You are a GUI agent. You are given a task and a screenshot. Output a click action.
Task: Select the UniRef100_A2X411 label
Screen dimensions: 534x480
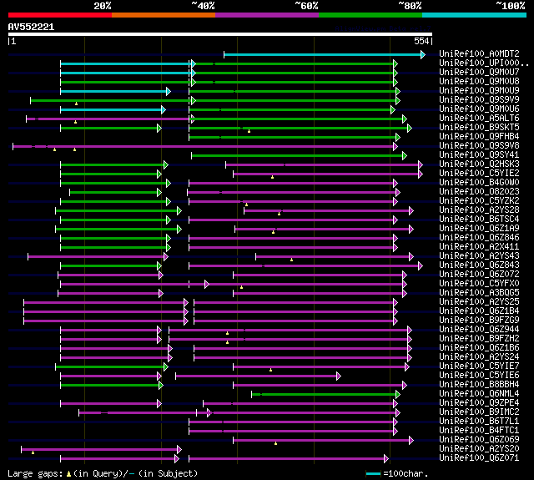(479, 247)
